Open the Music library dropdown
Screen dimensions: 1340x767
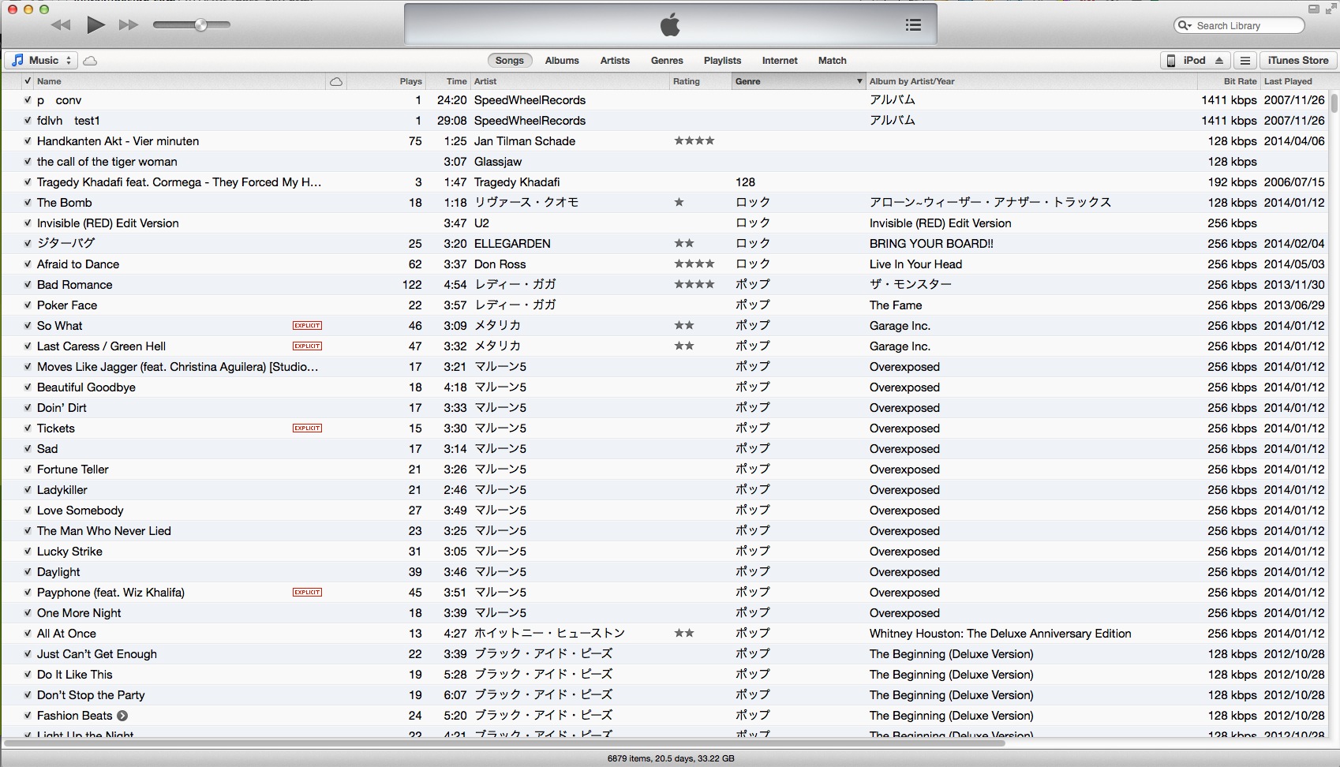pyautogui.click(x=41, y=61)
